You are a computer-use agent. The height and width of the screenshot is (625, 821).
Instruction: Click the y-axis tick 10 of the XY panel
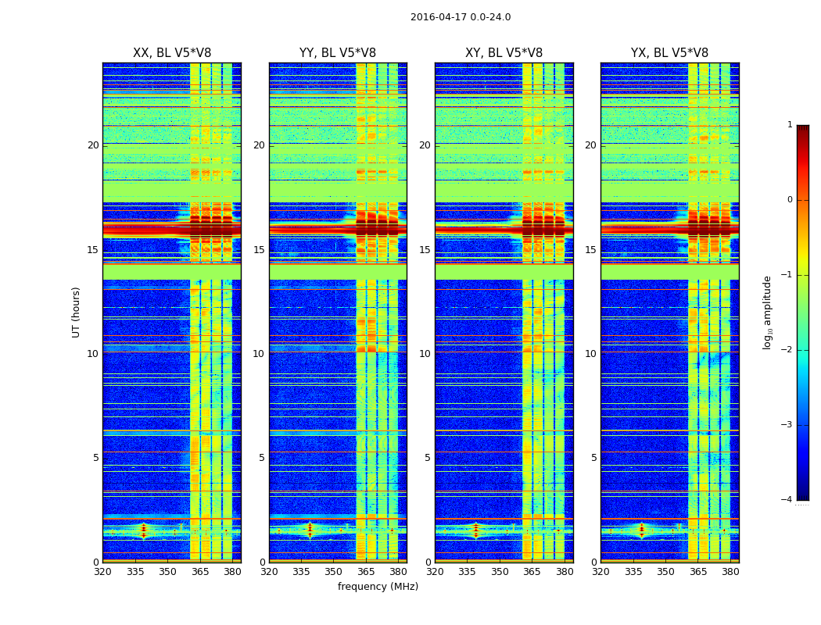point(425,354)
